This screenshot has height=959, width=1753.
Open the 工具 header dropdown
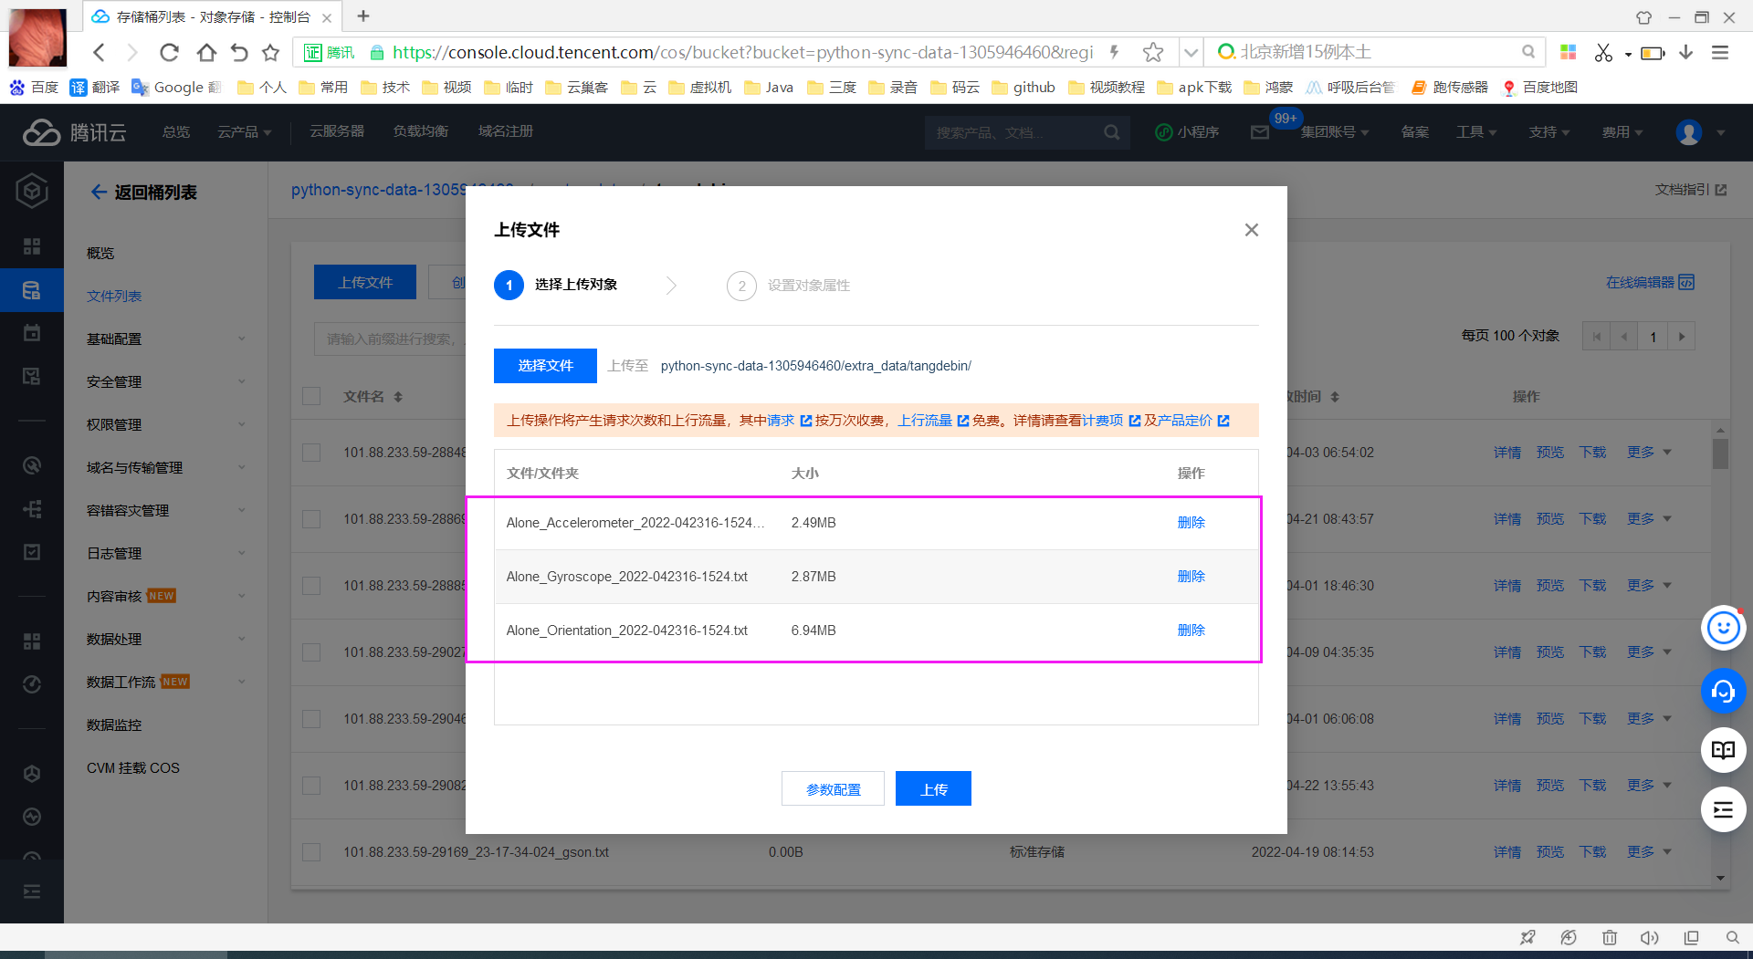coord(1476,132)
